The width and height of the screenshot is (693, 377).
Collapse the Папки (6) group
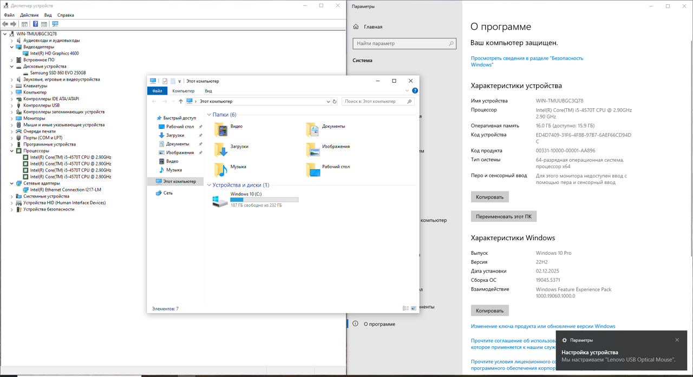[209, 115]
